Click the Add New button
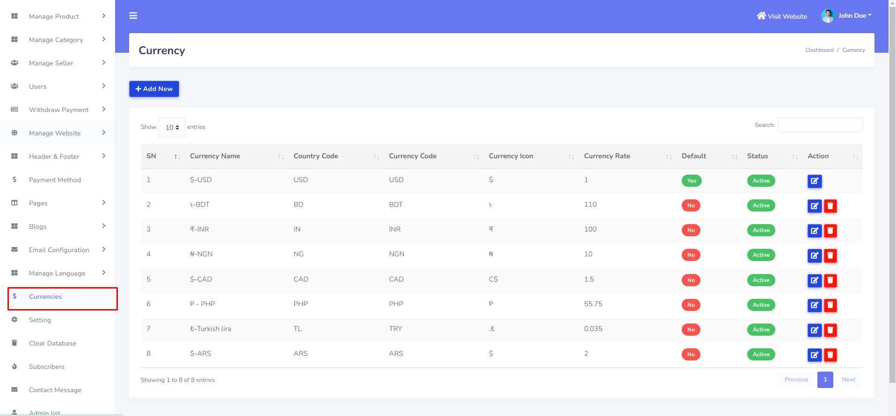This screenshot has height=416, width=896. (154, 89)
